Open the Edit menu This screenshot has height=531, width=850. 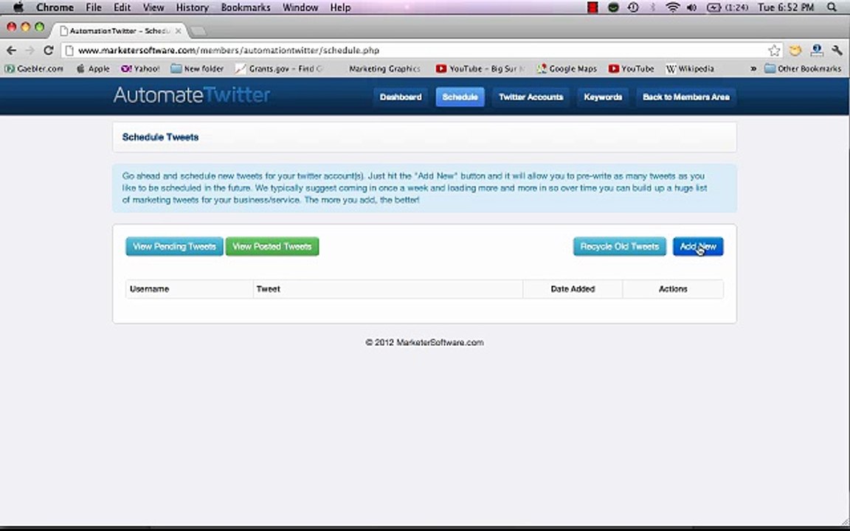click(x=122, y=7)
